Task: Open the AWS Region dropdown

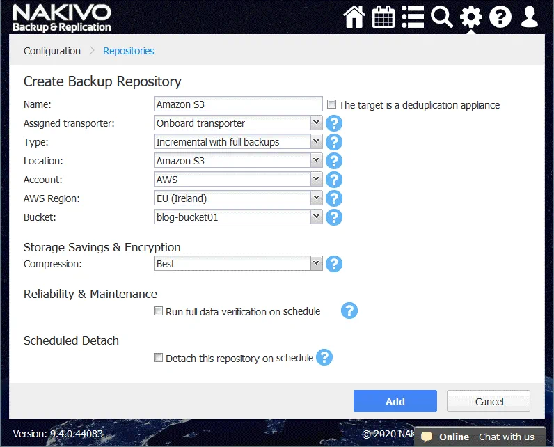Action: coord(316,198)
